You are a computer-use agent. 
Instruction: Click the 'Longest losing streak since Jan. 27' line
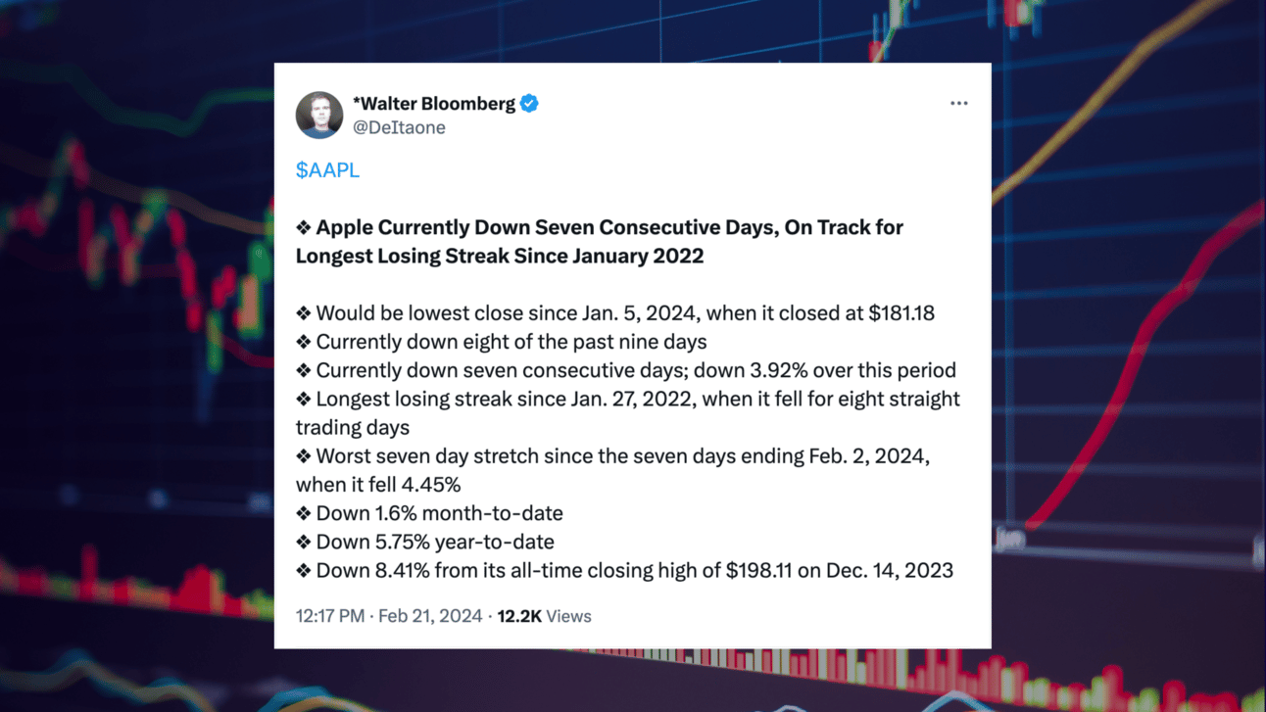(x=628, y=413)
